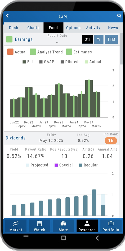The width and height of the screenshot is (125, 251).
Task: Tap the Ind Avg 0.92% value
Action: click(x=83, y=141)
